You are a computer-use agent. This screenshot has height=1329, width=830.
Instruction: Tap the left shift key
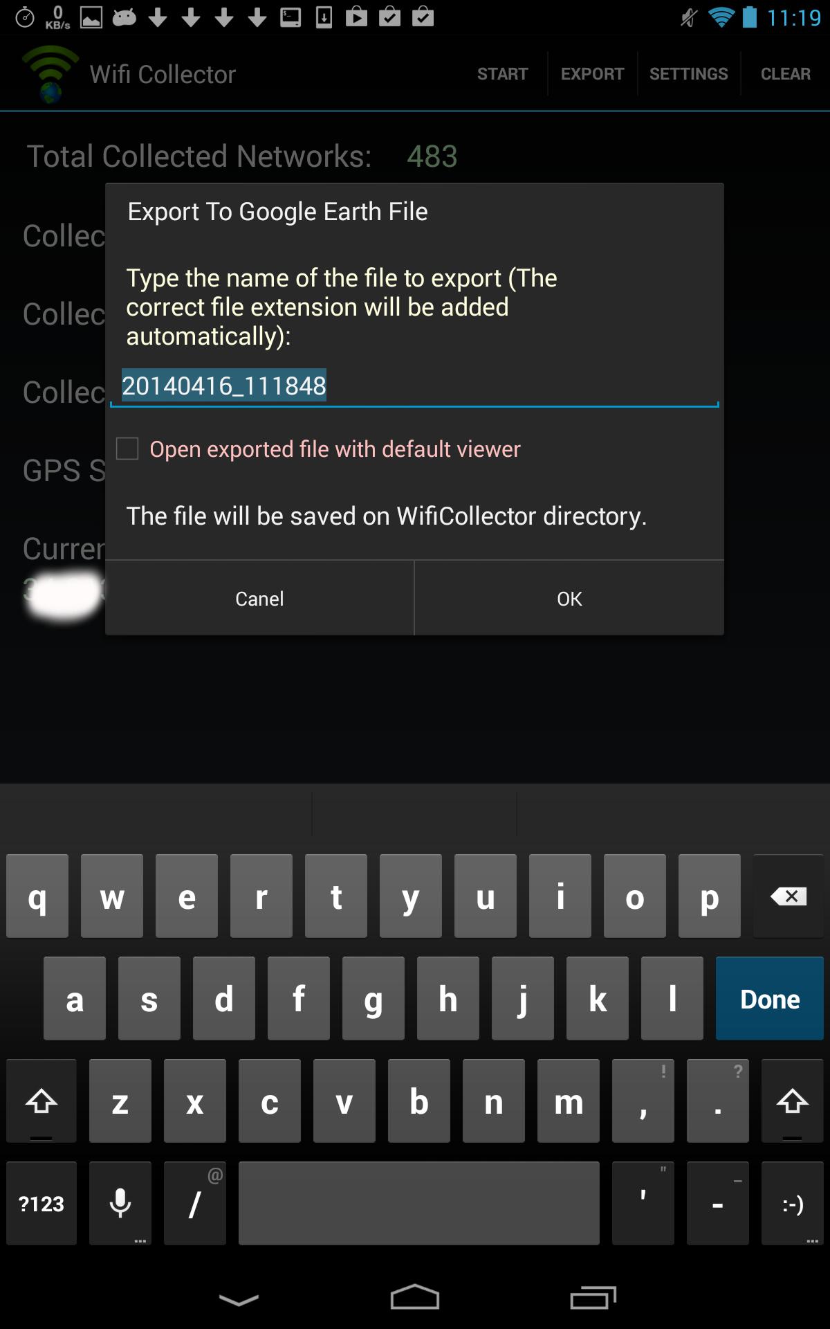coord(41,1101)
